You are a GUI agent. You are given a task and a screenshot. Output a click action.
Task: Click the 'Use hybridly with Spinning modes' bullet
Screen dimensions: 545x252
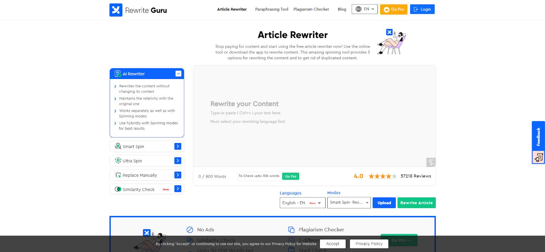(148, 126)
